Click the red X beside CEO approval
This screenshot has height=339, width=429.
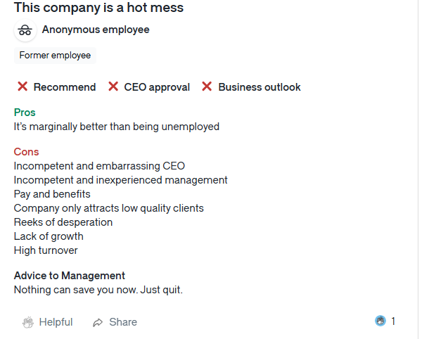click(x=113, y=87)
